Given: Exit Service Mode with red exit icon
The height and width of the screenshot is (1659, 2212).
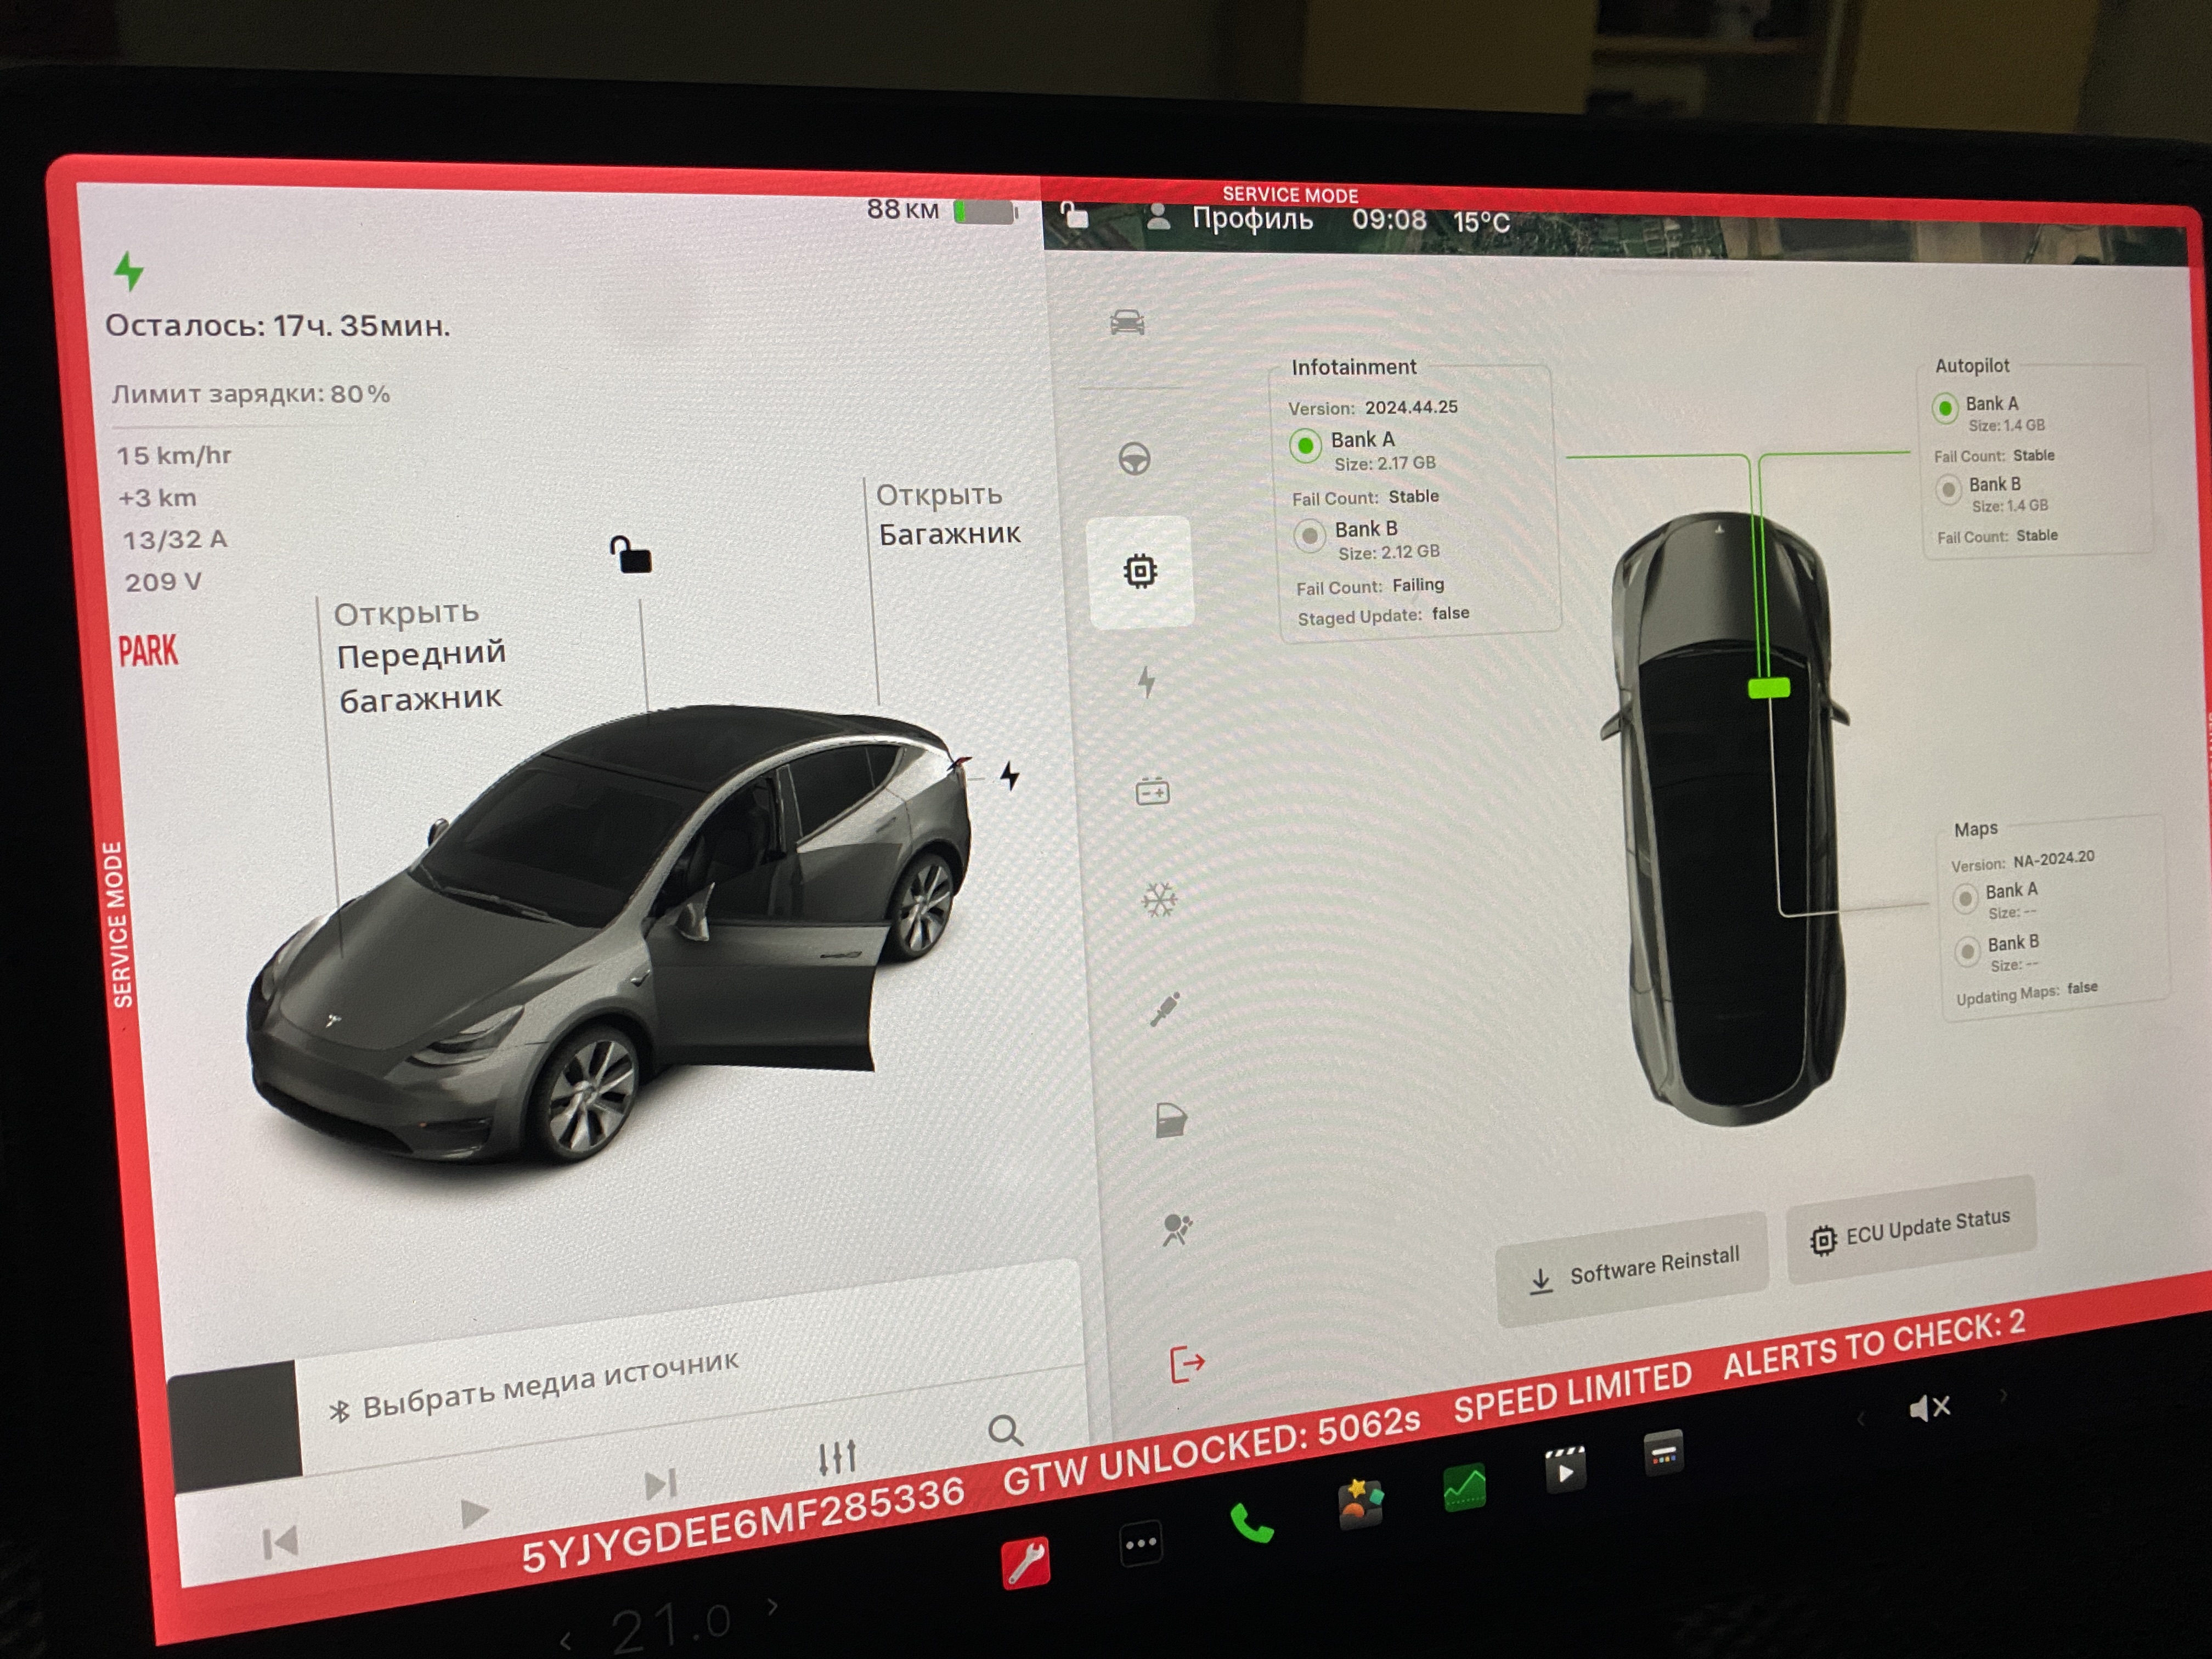Looking at the screenshot, I should (1188, 1363).
